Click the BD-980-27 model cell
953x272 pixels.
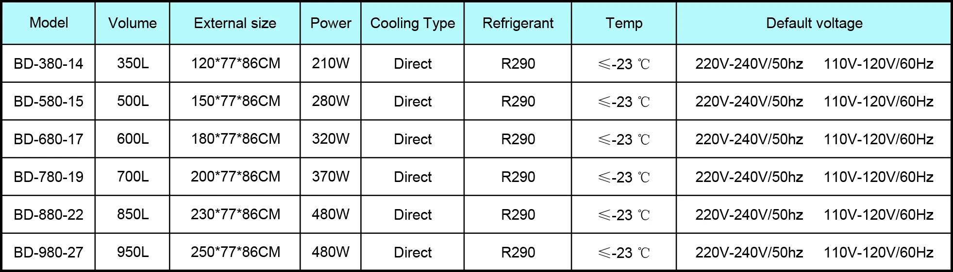[x=49, y=252]
